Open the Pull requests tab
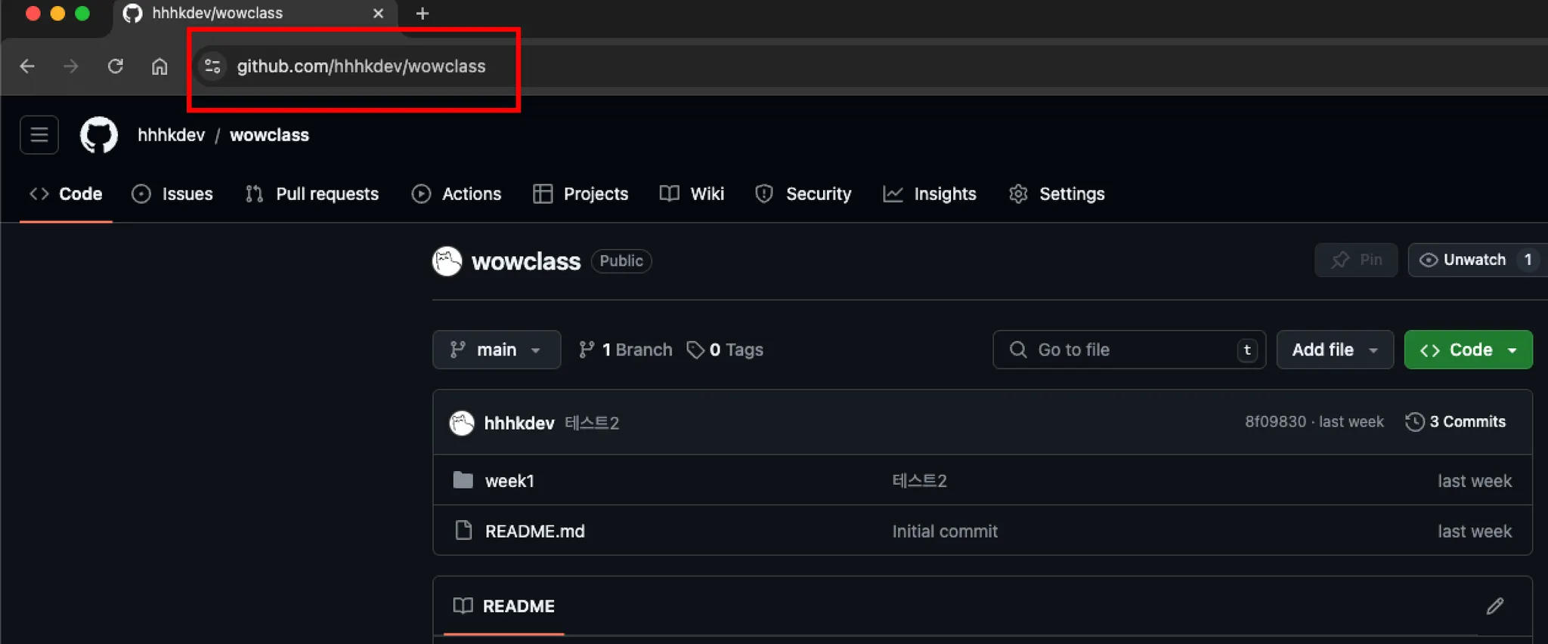Screen dimensions: 1548x644 [312, 194]
